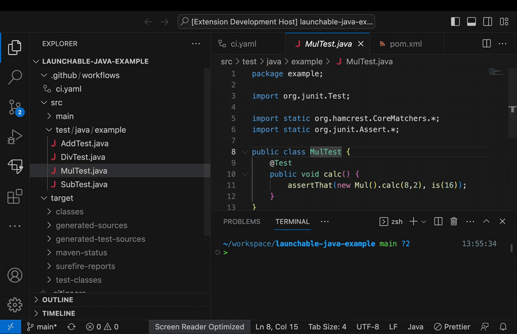
Task: Toggle the bottom panel layout button
Action: 472,22
